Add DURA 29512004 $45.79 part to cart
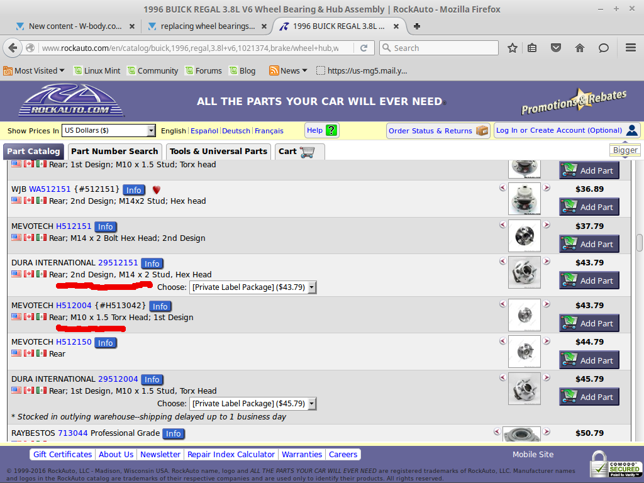644x483 pixels. [589, 397]
